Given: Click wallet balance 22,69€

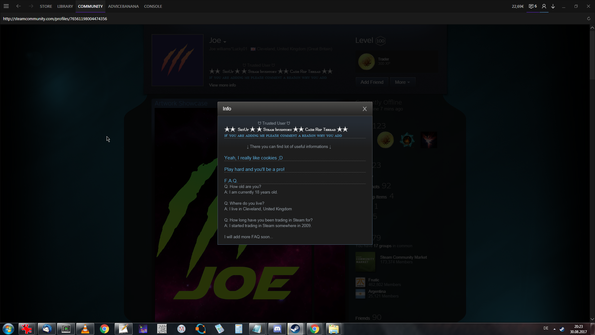Looking at the screenshot, I should coord(518,6).
